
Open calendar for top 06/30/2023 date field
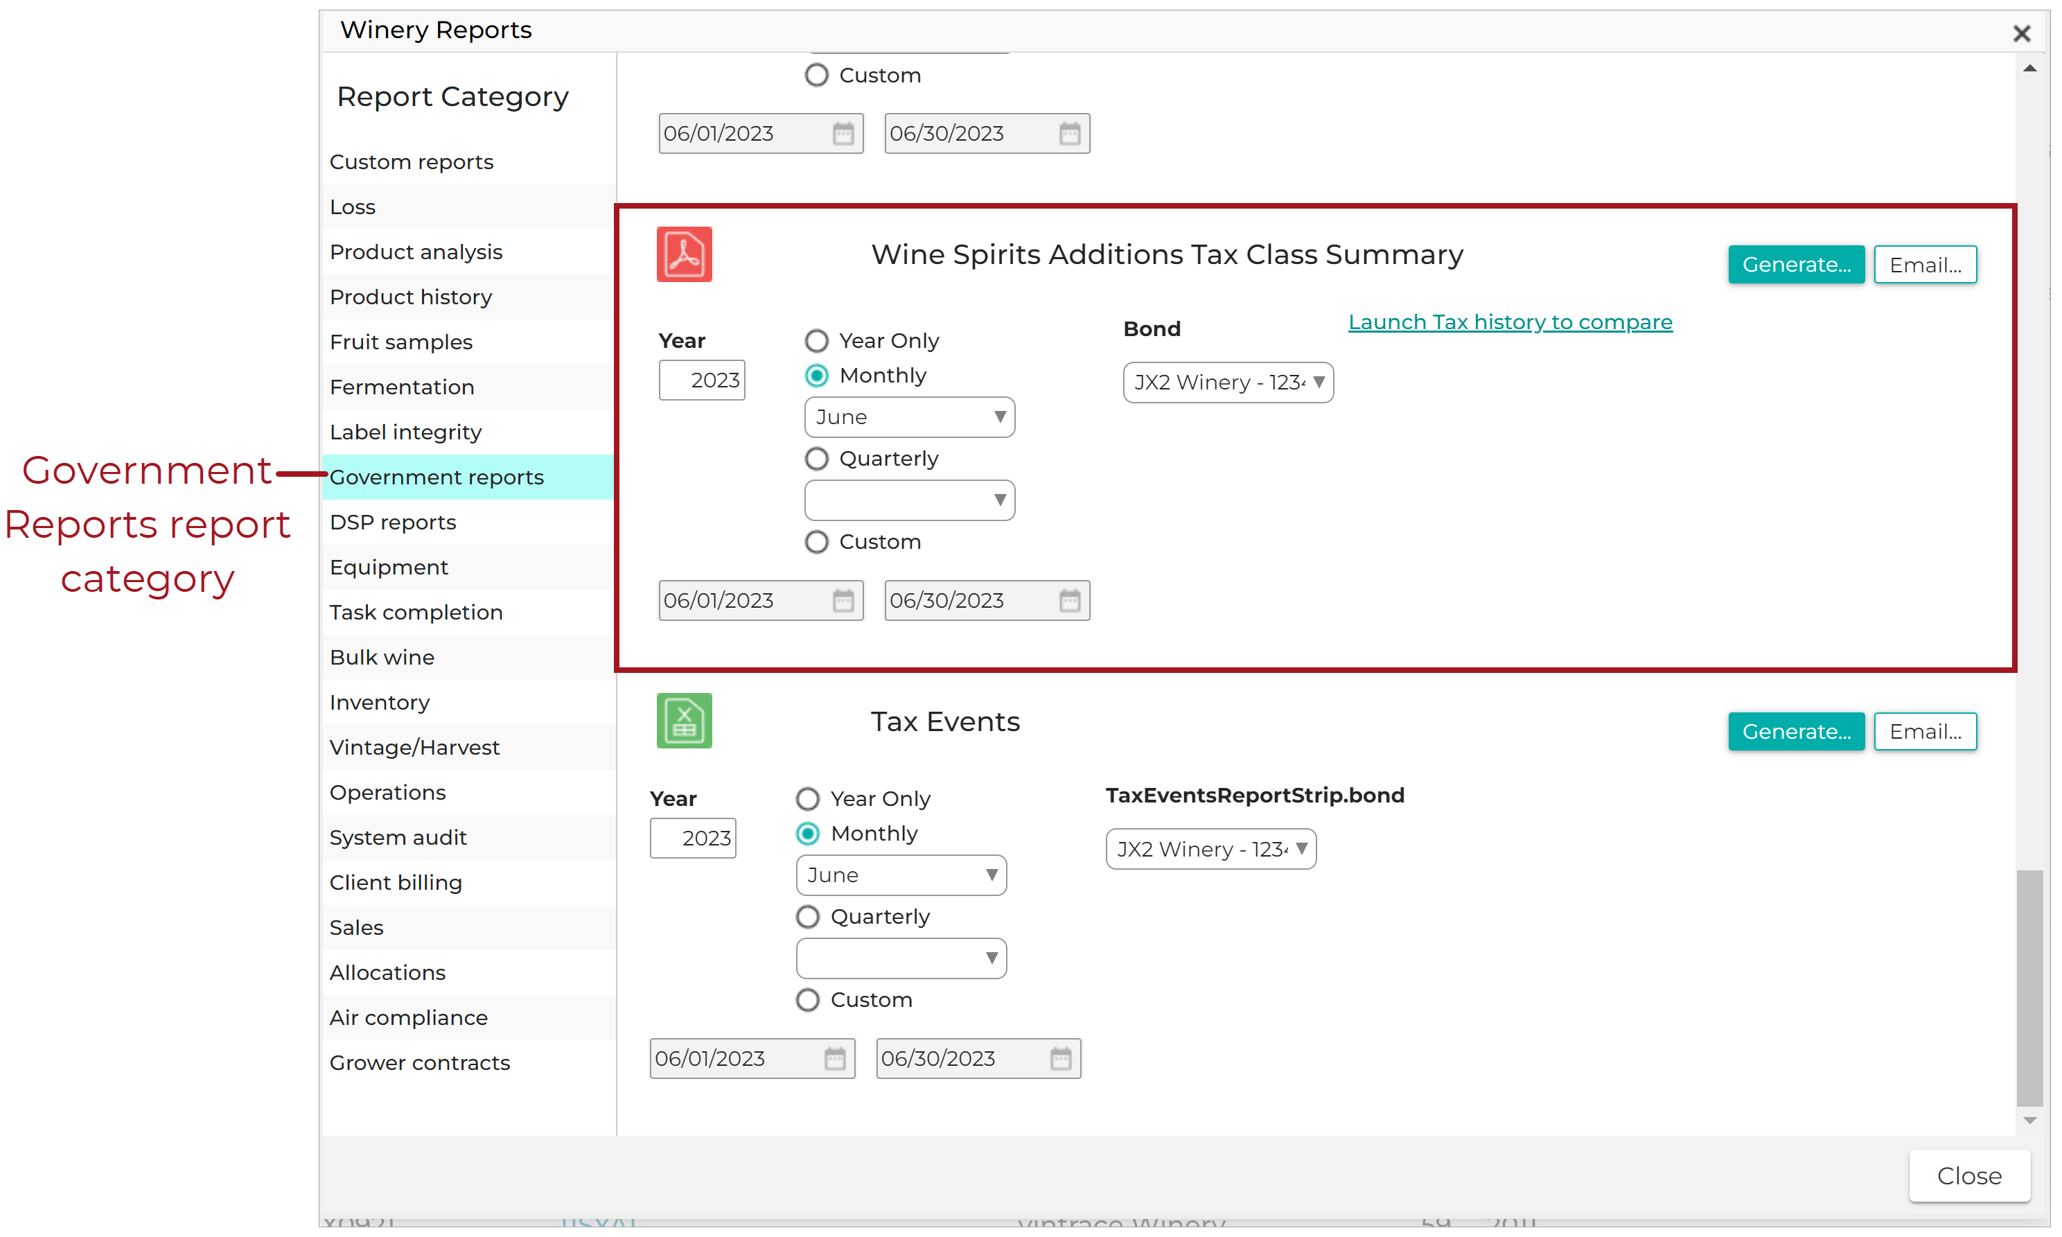[x=1069, y=133]
